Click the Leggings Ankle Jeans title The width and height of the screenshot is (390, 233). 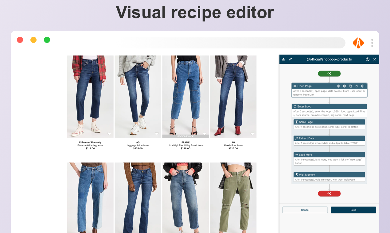pyautogui.click(x=138, y=145)
